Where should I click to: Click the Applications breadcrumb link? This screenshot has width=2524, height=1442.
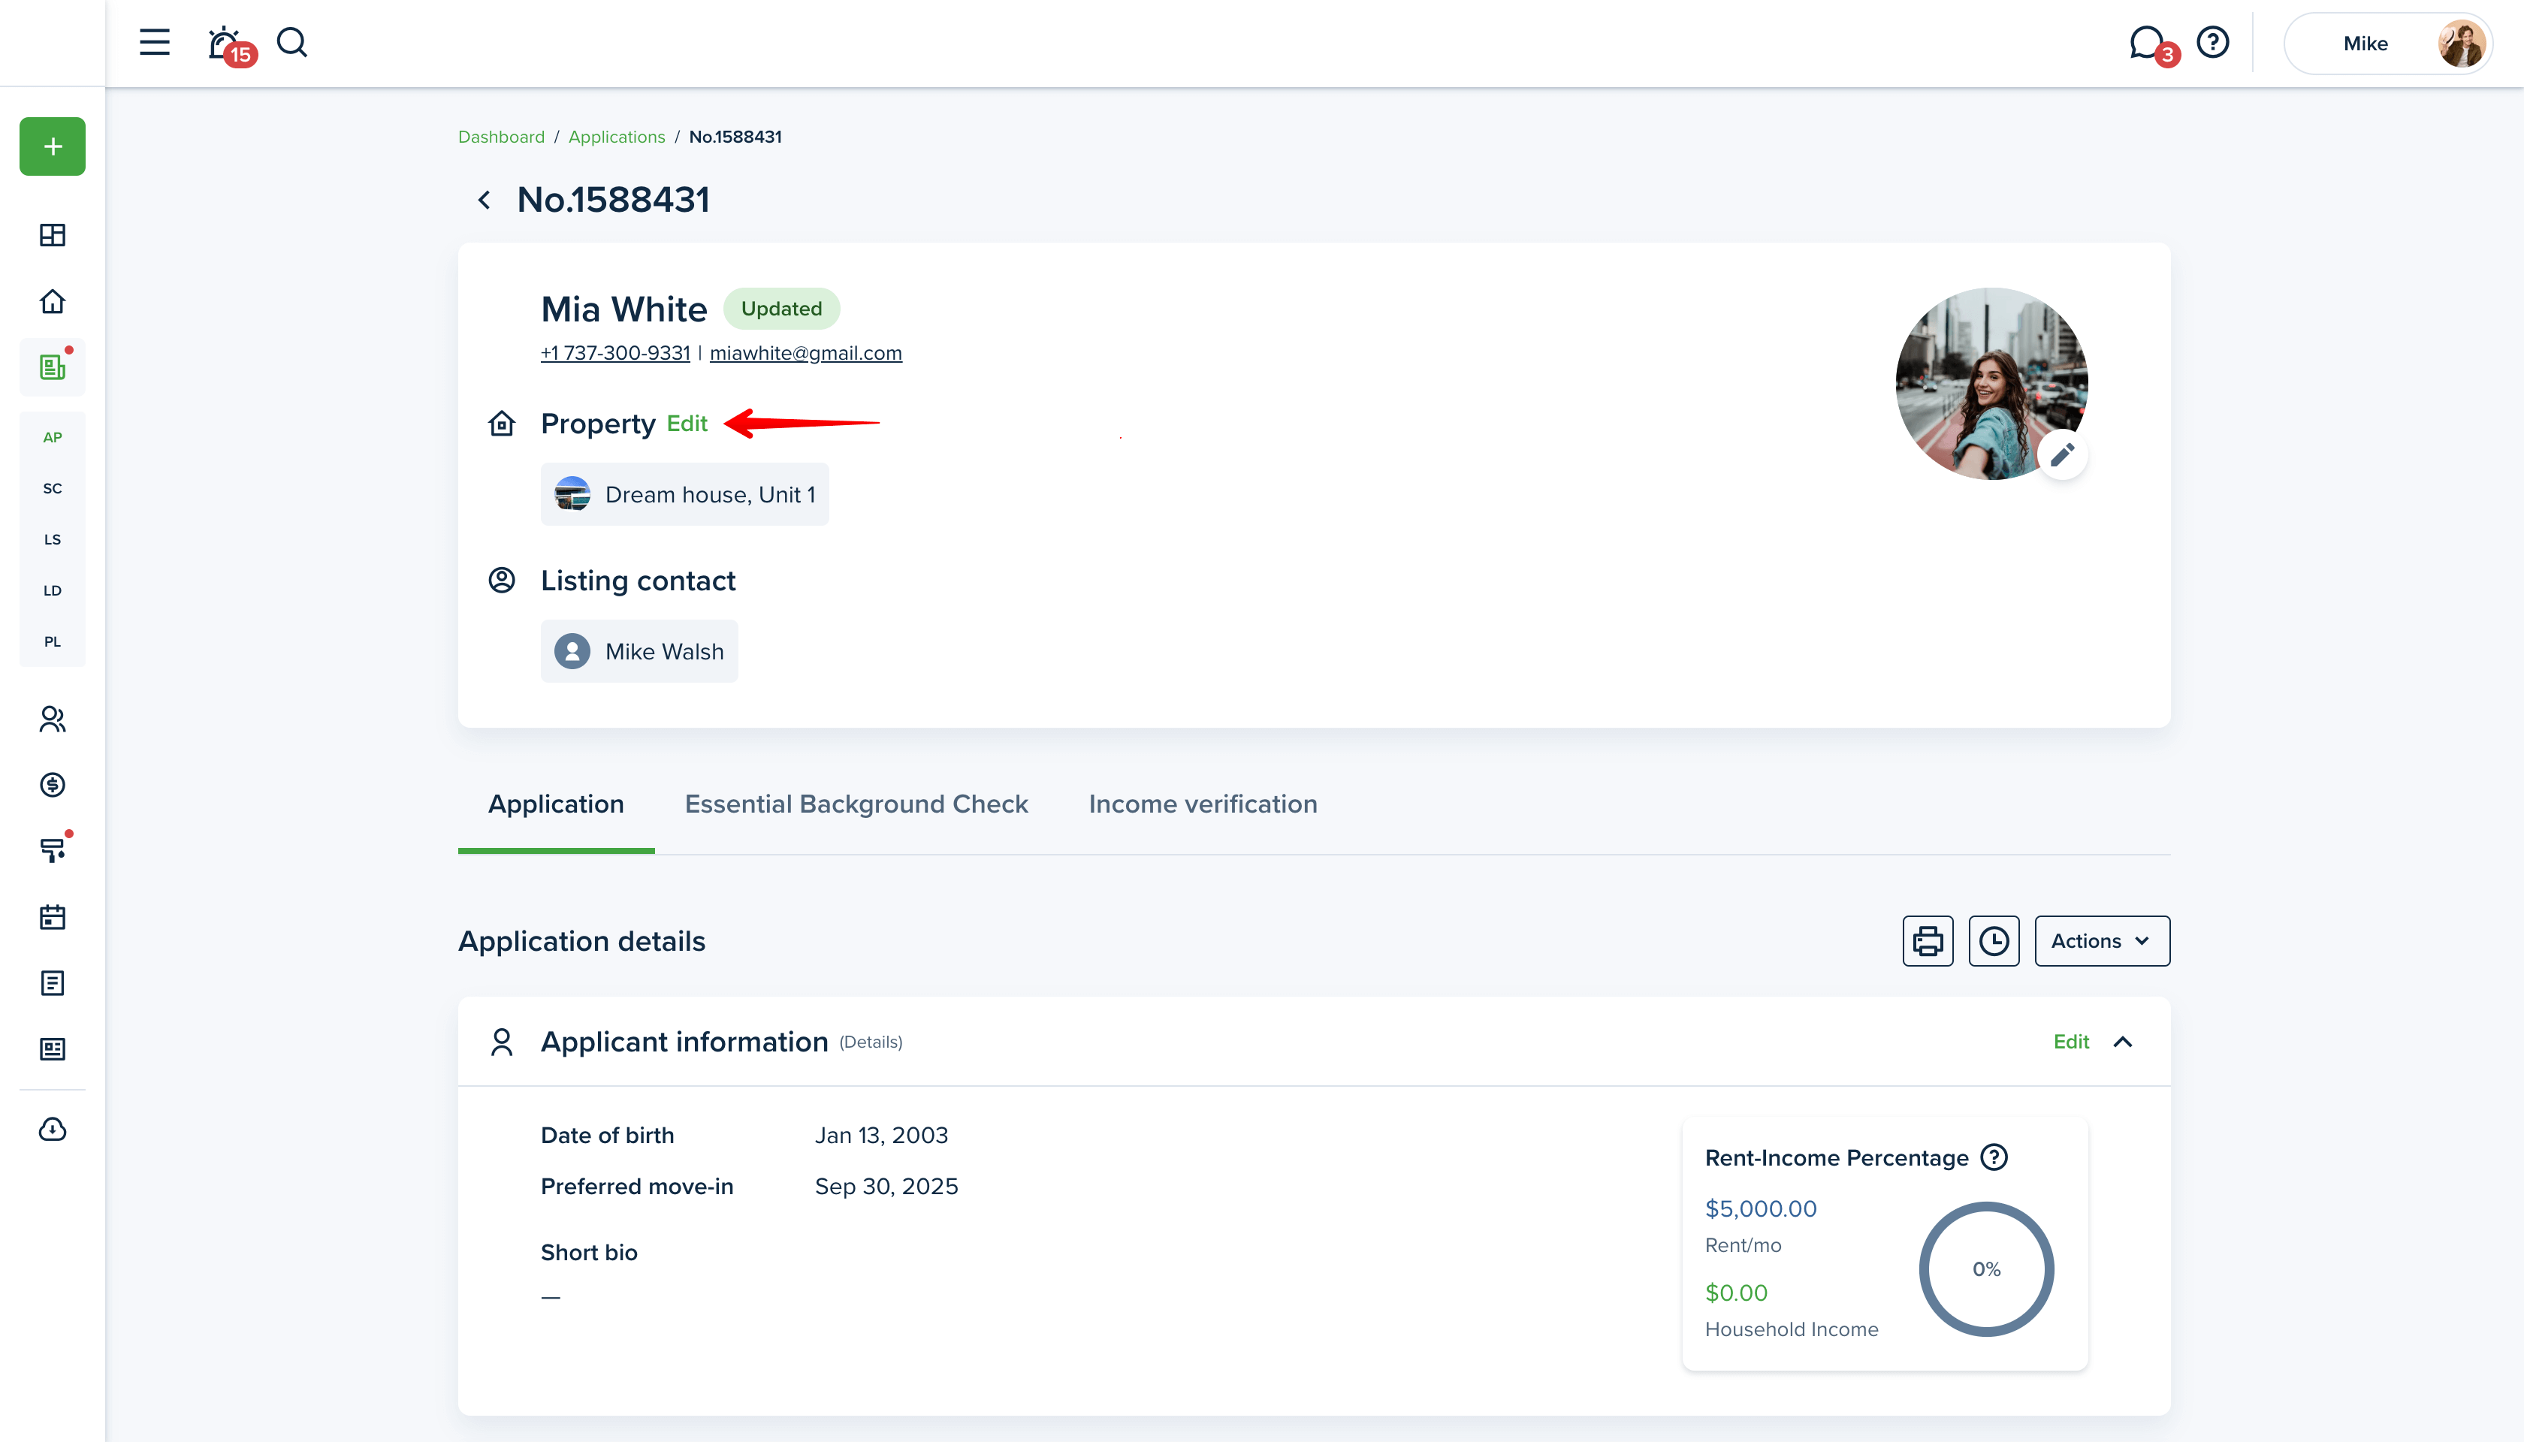pos(616,137)
